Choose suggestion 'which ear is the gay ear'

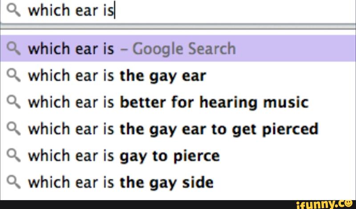click(117, 76)
